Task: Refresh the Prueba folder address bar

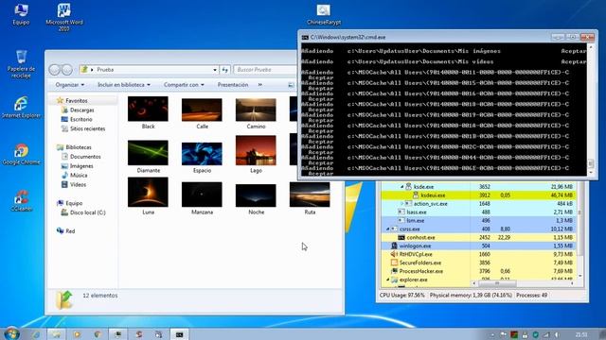Action: (225, 70)
